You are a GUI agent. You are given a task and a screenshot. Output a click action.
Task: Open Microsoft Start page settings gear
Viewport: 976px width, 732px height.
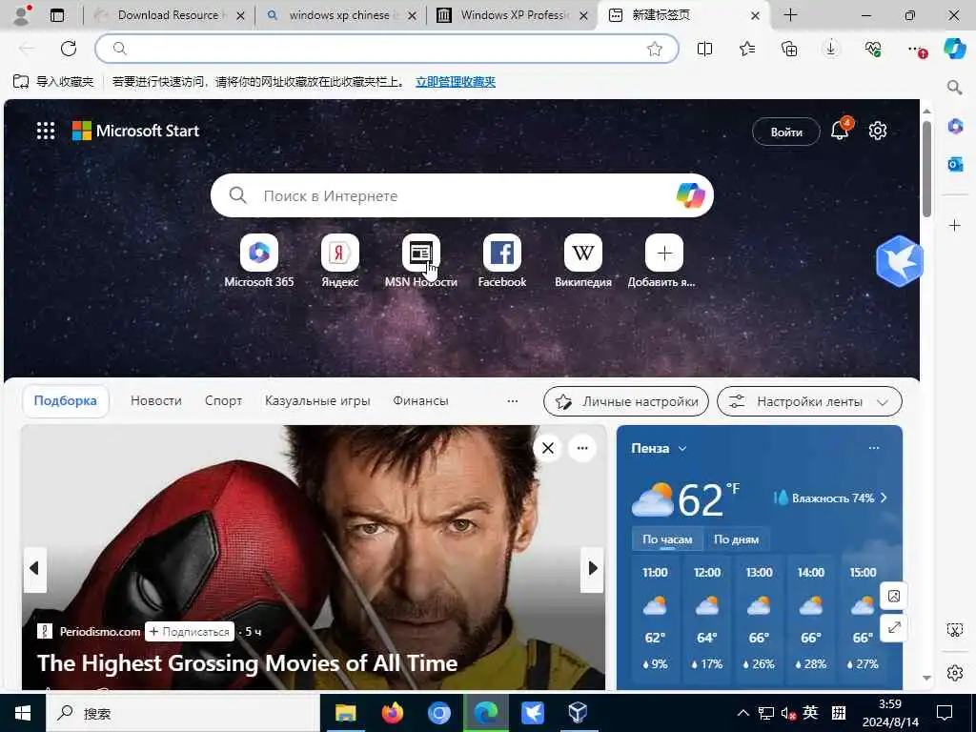[x=878, y=131]
